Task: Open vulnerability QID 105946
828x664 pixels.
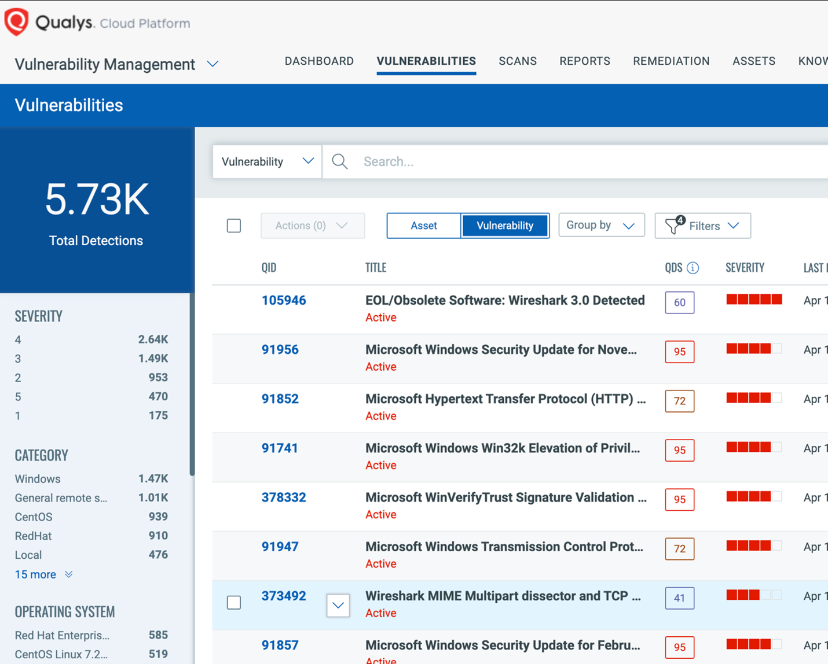Action: point(284,300)
